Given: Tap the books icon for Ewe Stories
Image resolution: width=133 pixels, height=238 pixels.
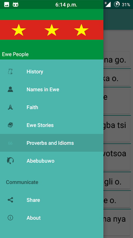Looking at the screenshot, I should [10, 125].
